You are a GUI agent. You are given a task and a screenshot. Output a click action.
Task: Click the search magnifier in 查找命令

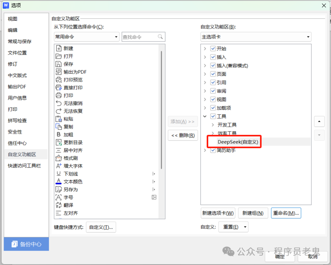160,37
